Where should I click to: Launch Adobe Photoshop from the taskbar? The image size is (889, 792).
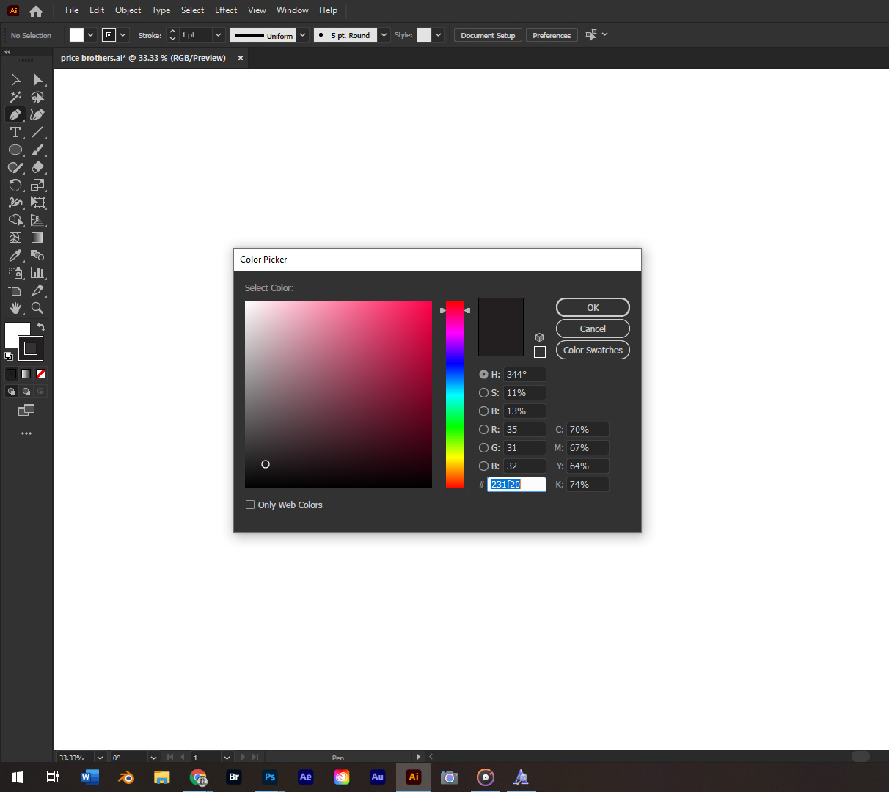[269, 777]
